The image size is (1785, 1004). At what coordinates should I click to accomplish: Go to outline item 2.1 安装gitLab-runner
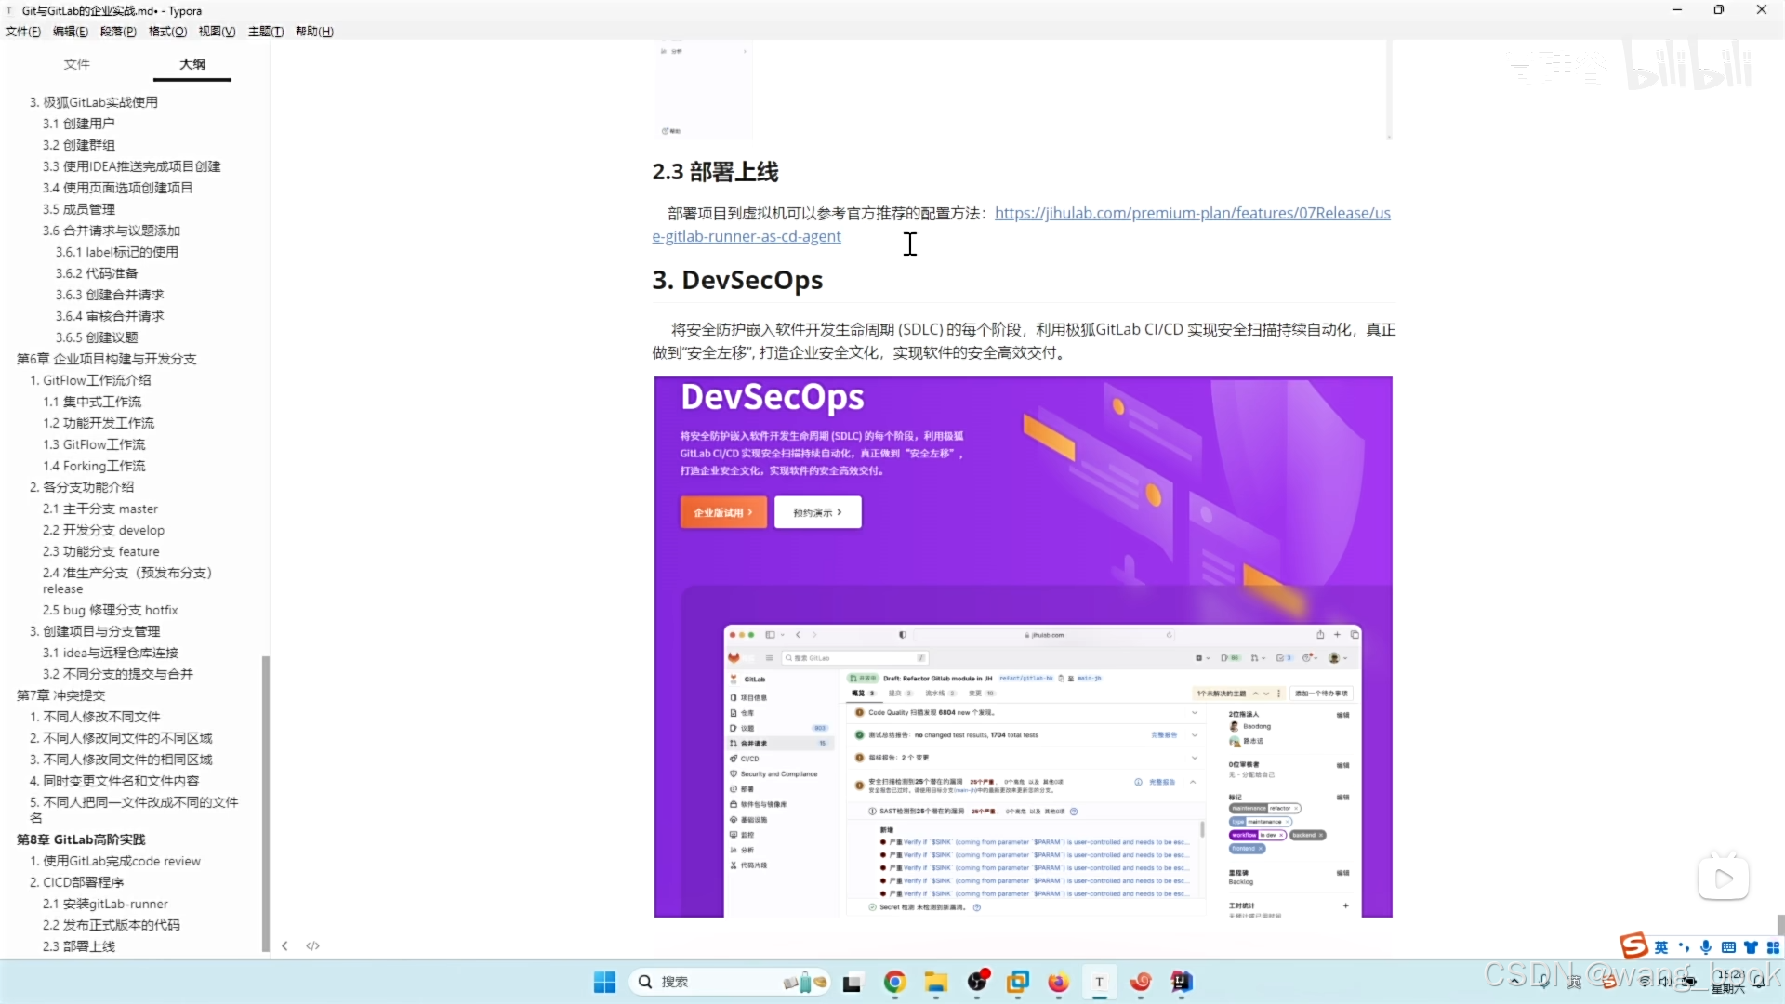105,904
